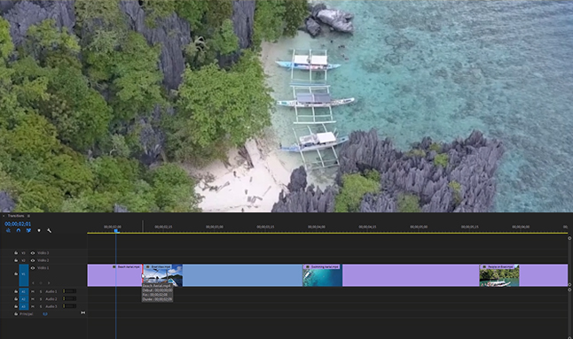Click the Program Monitor beach aerial preview

(x=286, y=106)
